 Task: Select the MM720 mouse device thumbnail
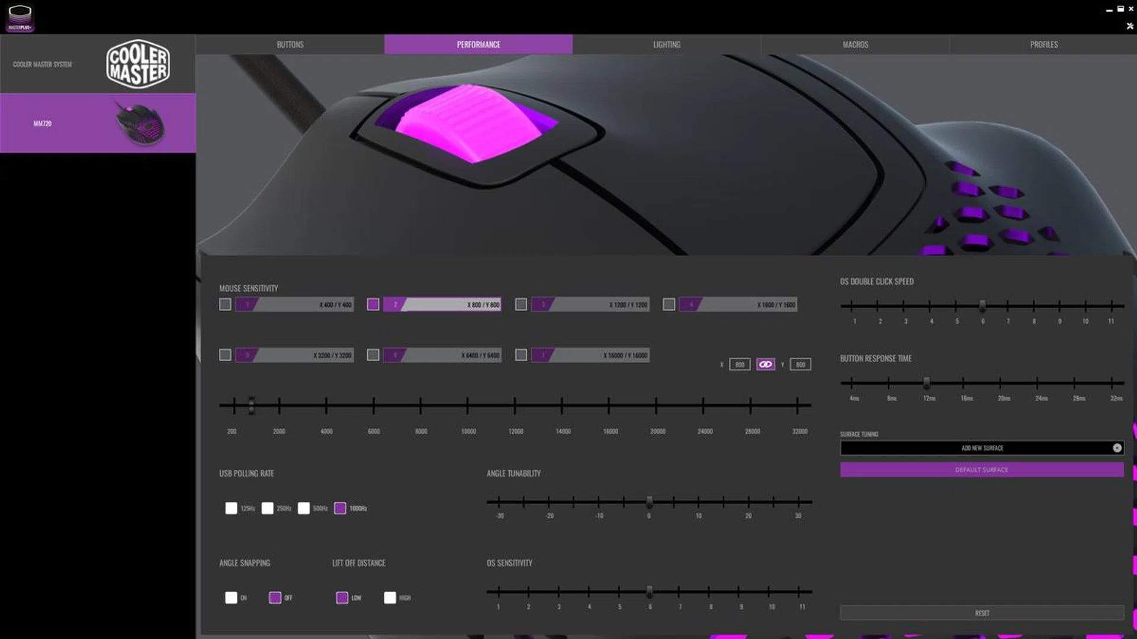pyautogui.click(x=140, y=123)
